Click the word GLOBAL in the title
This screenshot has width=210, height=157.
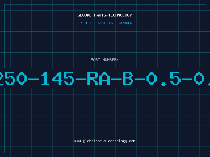click(x=84, y=15)
